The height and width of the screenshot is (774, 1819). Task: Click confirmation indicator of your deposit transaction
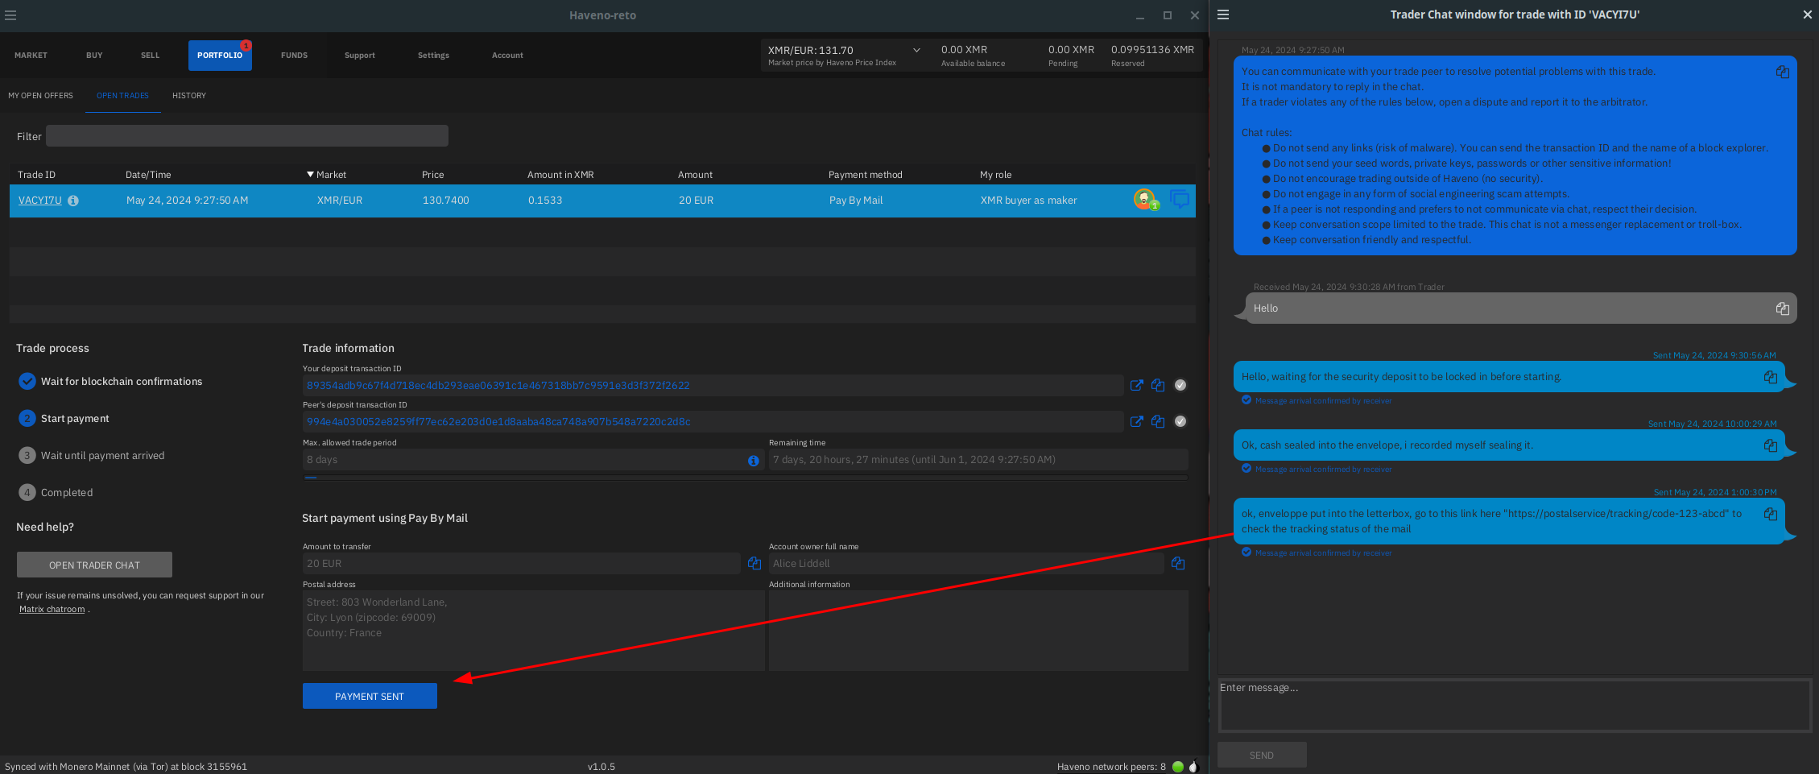click(x=1180, y=385)
